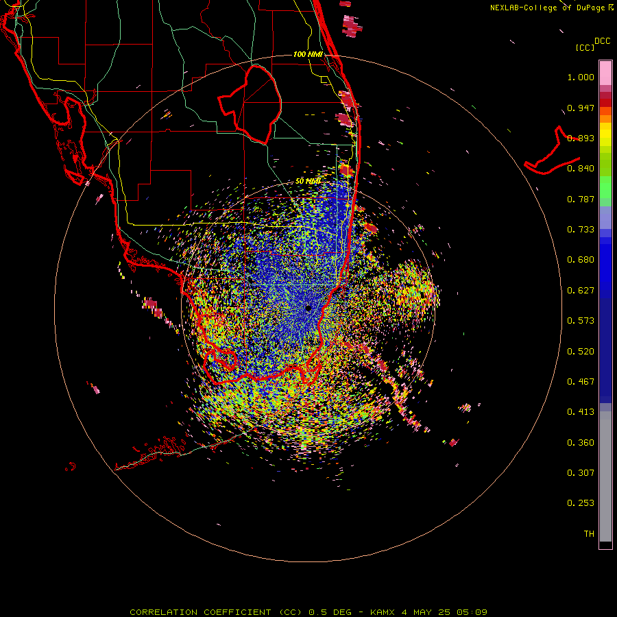
Task: Pick the 0.680 legend value
Action: click(x=581, y=260)
